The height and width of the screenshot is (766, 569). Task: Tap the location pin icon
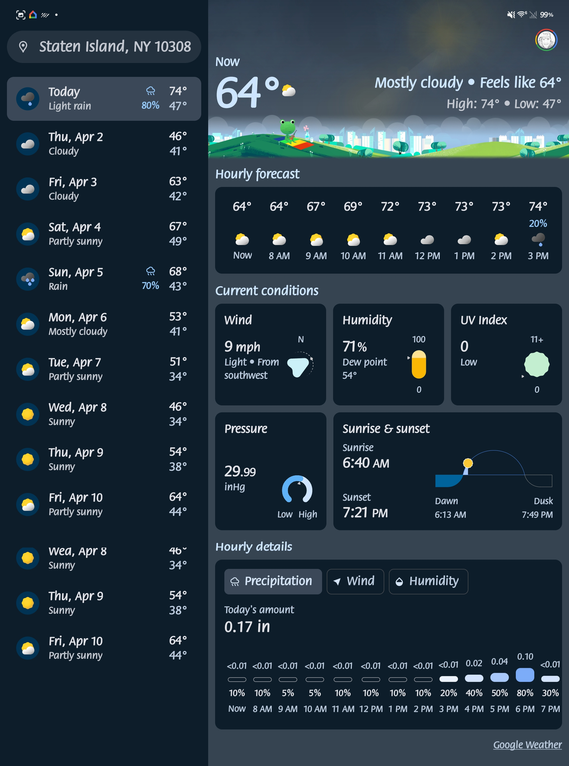[x=23, y=46]
